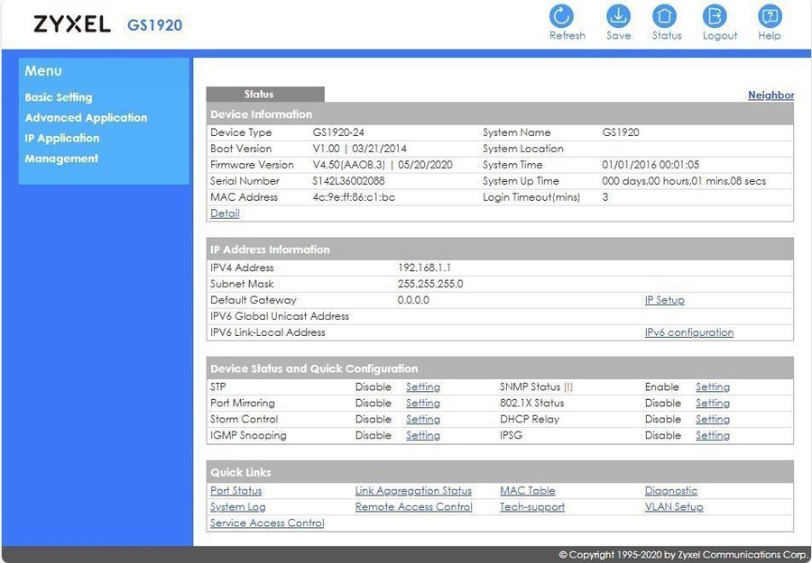
Task: Open the Neighbor link
Action: (770, 95)
